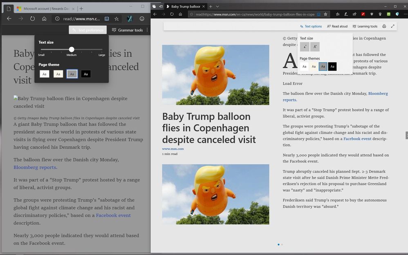408x255 pixels.
Task: Toggle reading view book icon in left window
Action: (x=107, y=19)
